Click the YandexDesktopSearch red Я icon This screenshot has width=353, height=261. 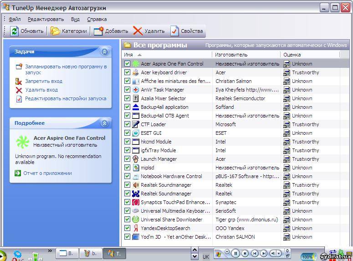pos(136,228)
